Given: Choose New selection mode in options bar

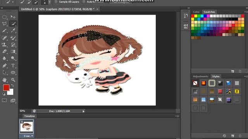Looking at the screenshot, I should pyautogui.click(x=22, y=2).
